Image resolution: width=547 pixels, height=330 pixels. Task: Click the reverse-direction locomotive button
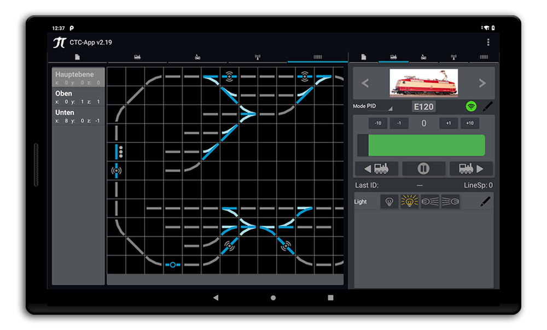pos(376,168)
